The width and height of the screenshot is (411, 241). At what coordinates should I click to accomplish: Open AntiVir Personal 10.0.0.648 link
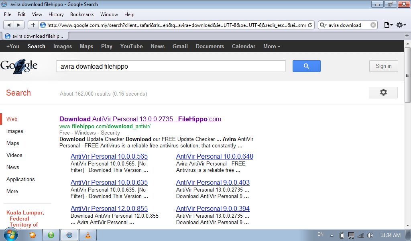pyautogui.click(x=215, y=156)
